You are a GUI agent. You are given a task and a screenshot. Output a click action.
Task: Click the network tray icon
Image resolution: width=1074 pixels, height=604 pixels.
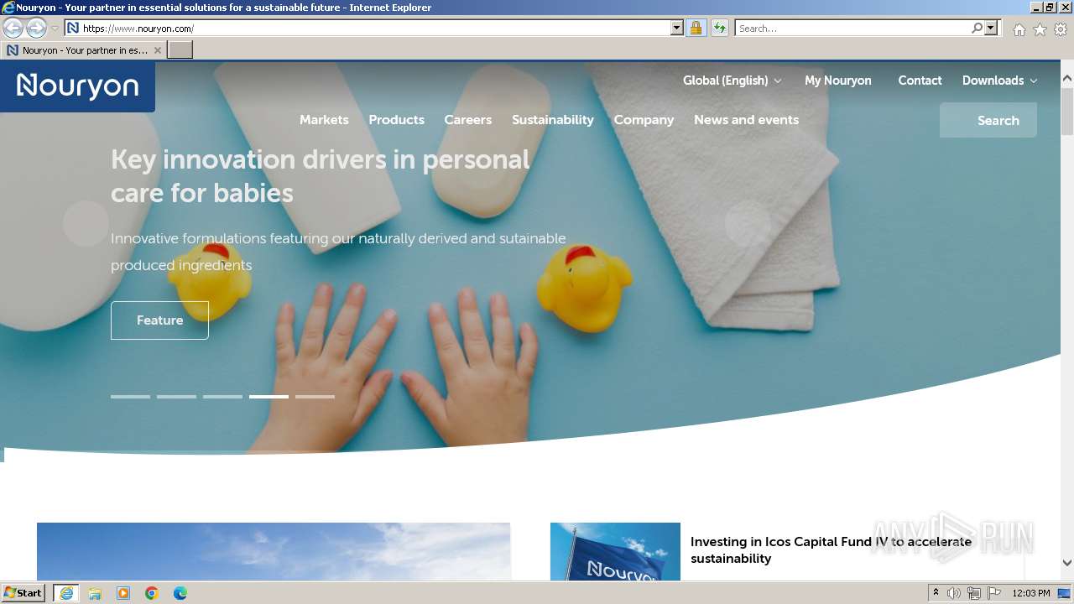point(974,593)
